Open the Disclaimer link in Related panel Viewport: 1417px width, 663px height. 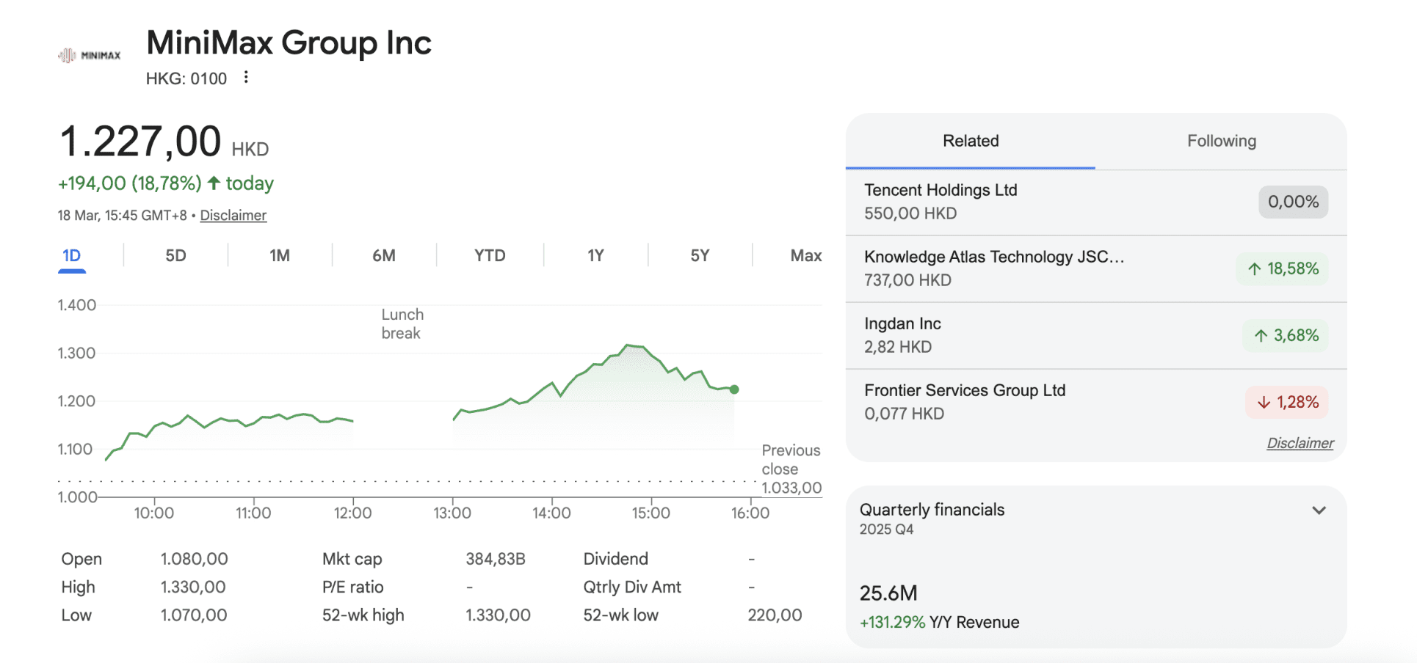point(1300,443)
